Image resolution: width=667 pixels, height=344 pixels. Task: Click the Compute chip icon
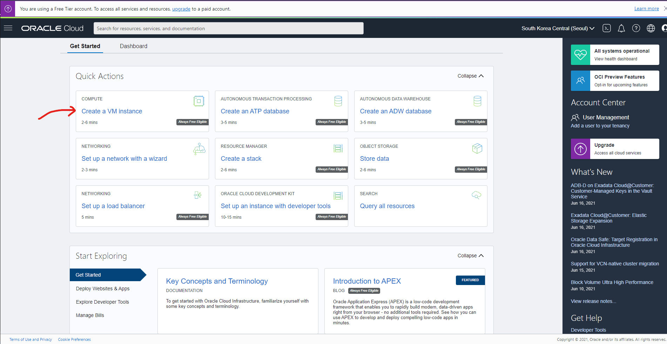(199, 101)
